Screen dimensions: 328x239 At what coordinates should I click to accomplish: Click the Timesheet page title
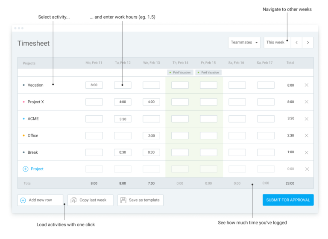[33, 43]
